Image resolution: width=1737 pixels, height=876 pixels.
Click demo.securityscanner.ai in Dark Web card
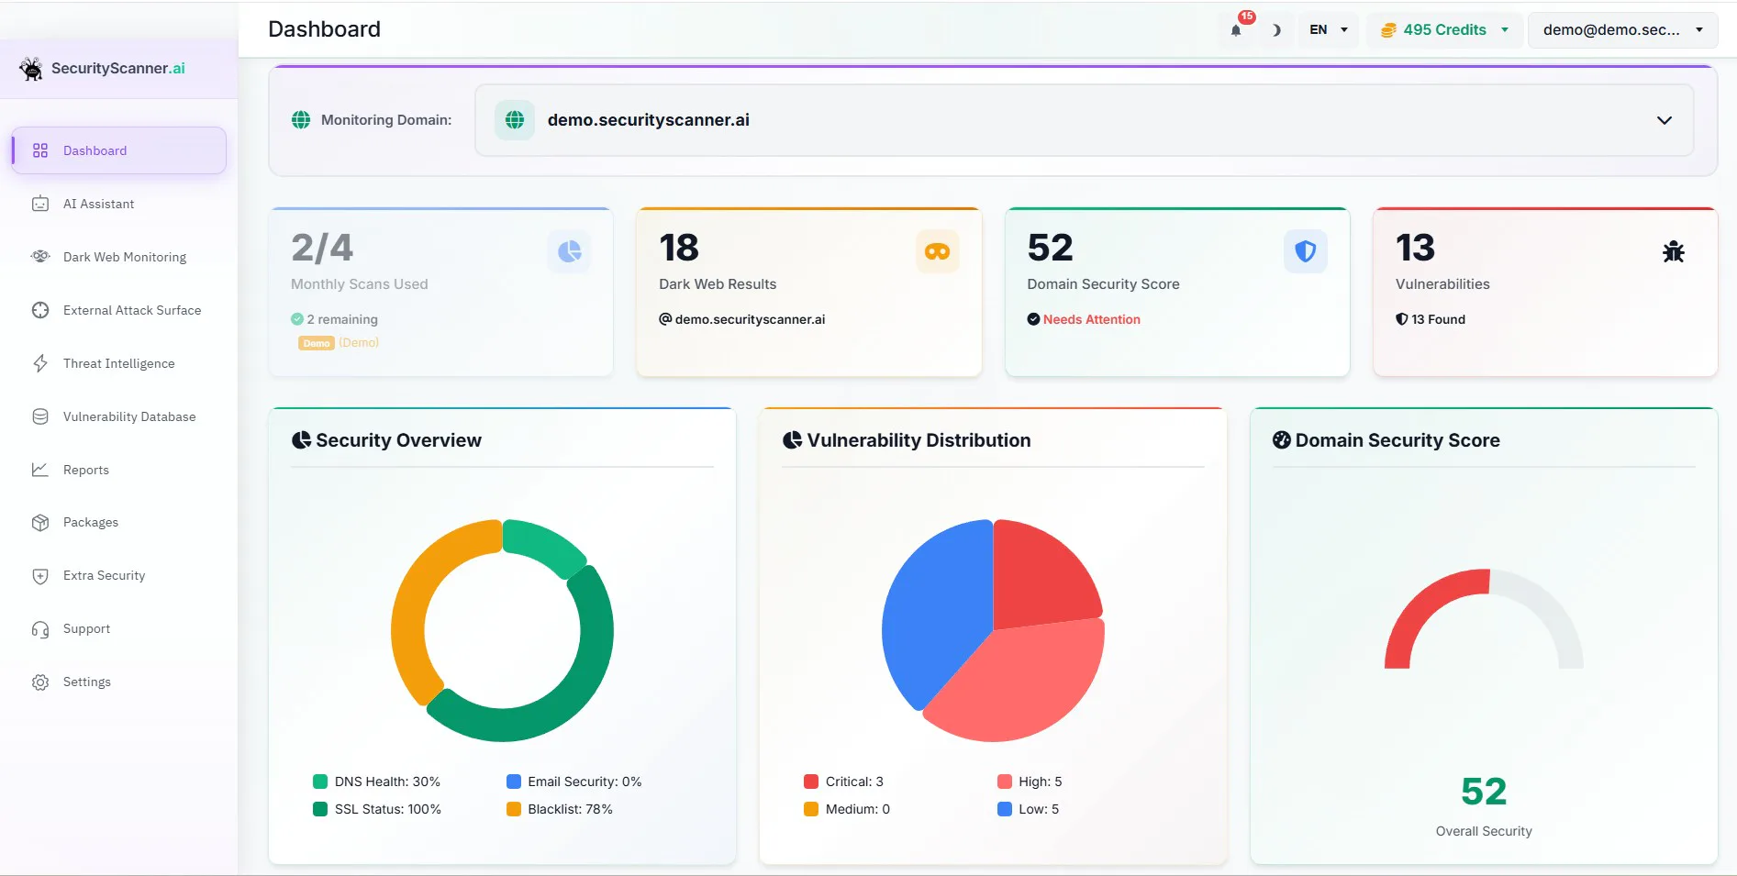click(750, 319)
